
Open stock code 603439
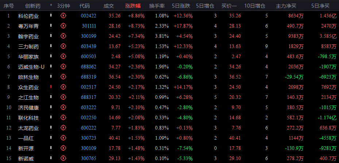(x=89, y=46)
